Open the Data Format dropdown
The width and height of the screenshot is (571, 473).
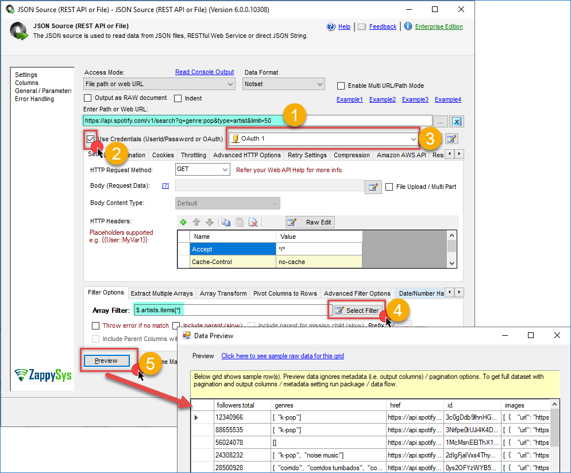tap(284, 84)
